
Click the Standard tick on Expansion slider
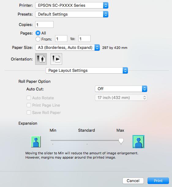coord(87,144)
